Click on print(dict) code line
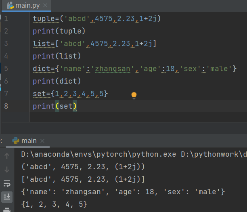247x212 pixels. [x=57, y=81]
